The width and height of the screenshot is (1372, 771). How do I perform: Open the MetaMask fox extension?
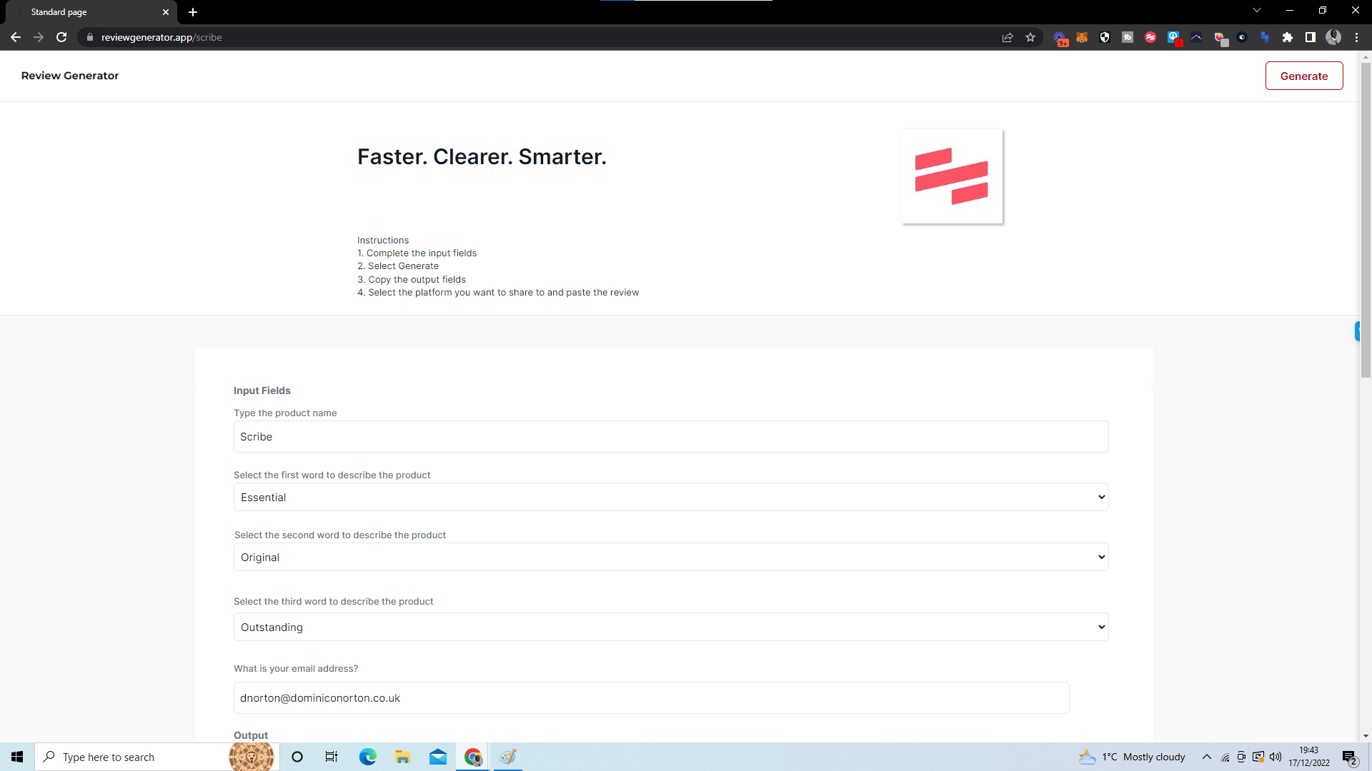[1082, 37]
